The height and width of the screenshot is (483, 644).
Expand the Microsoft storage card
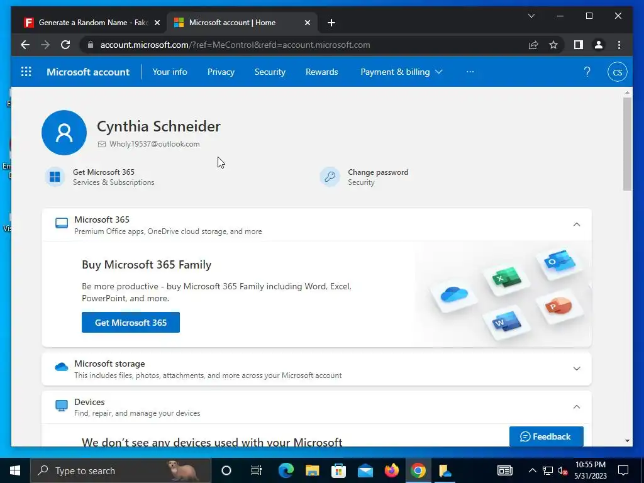577,369
